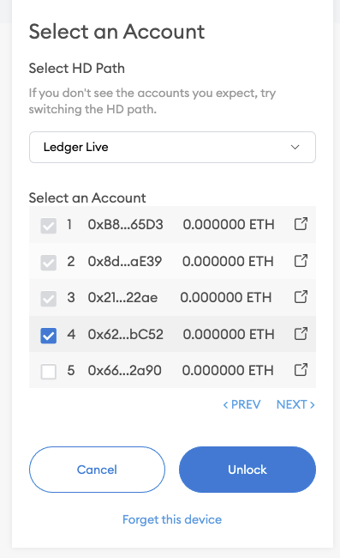The image size is (340, 558).
Task: Click the disabled checkbox for account 1
Action: click(49, 226)
